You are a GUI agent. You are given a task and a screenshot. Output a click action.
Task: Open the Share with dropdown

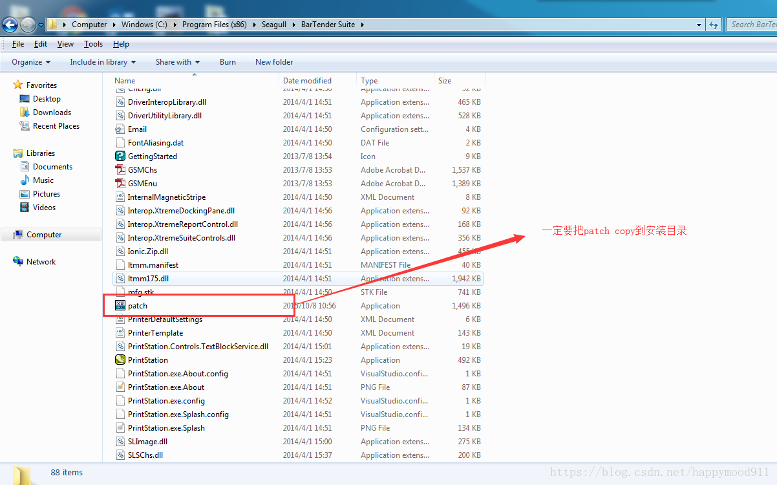(178, 62)
